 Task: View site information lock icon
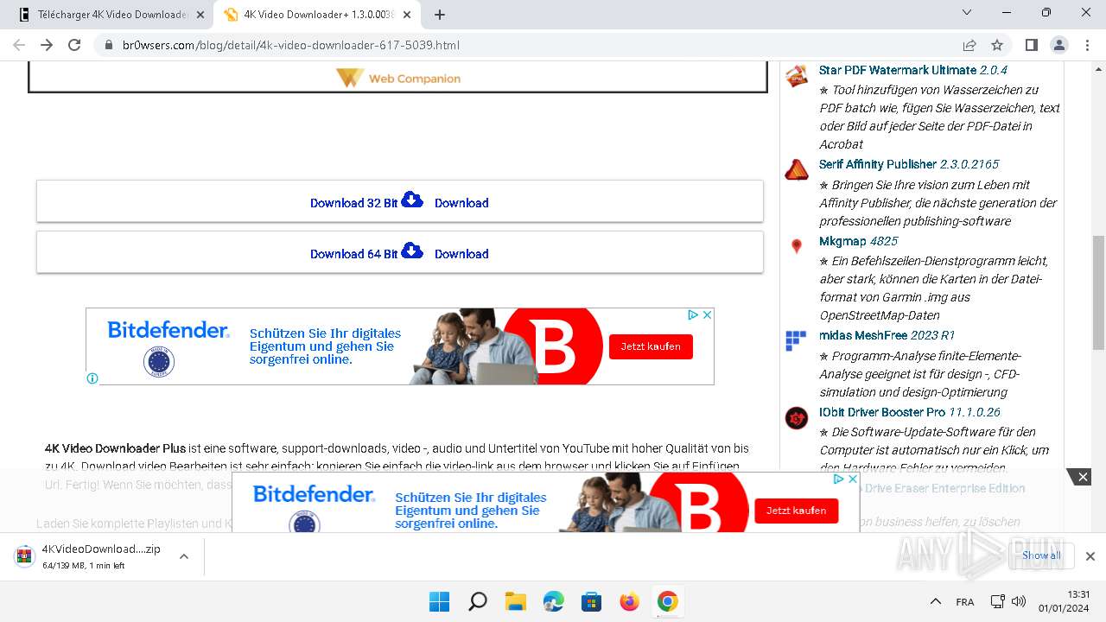coord(108,45)
